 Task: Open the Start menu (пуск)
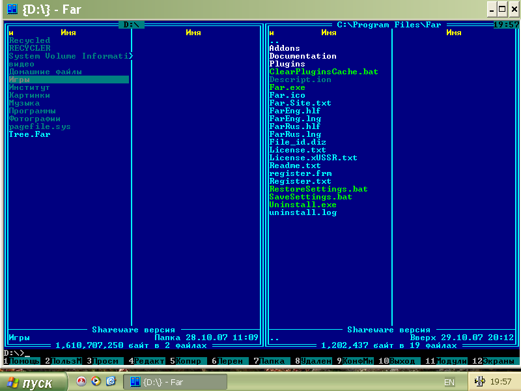33,382
